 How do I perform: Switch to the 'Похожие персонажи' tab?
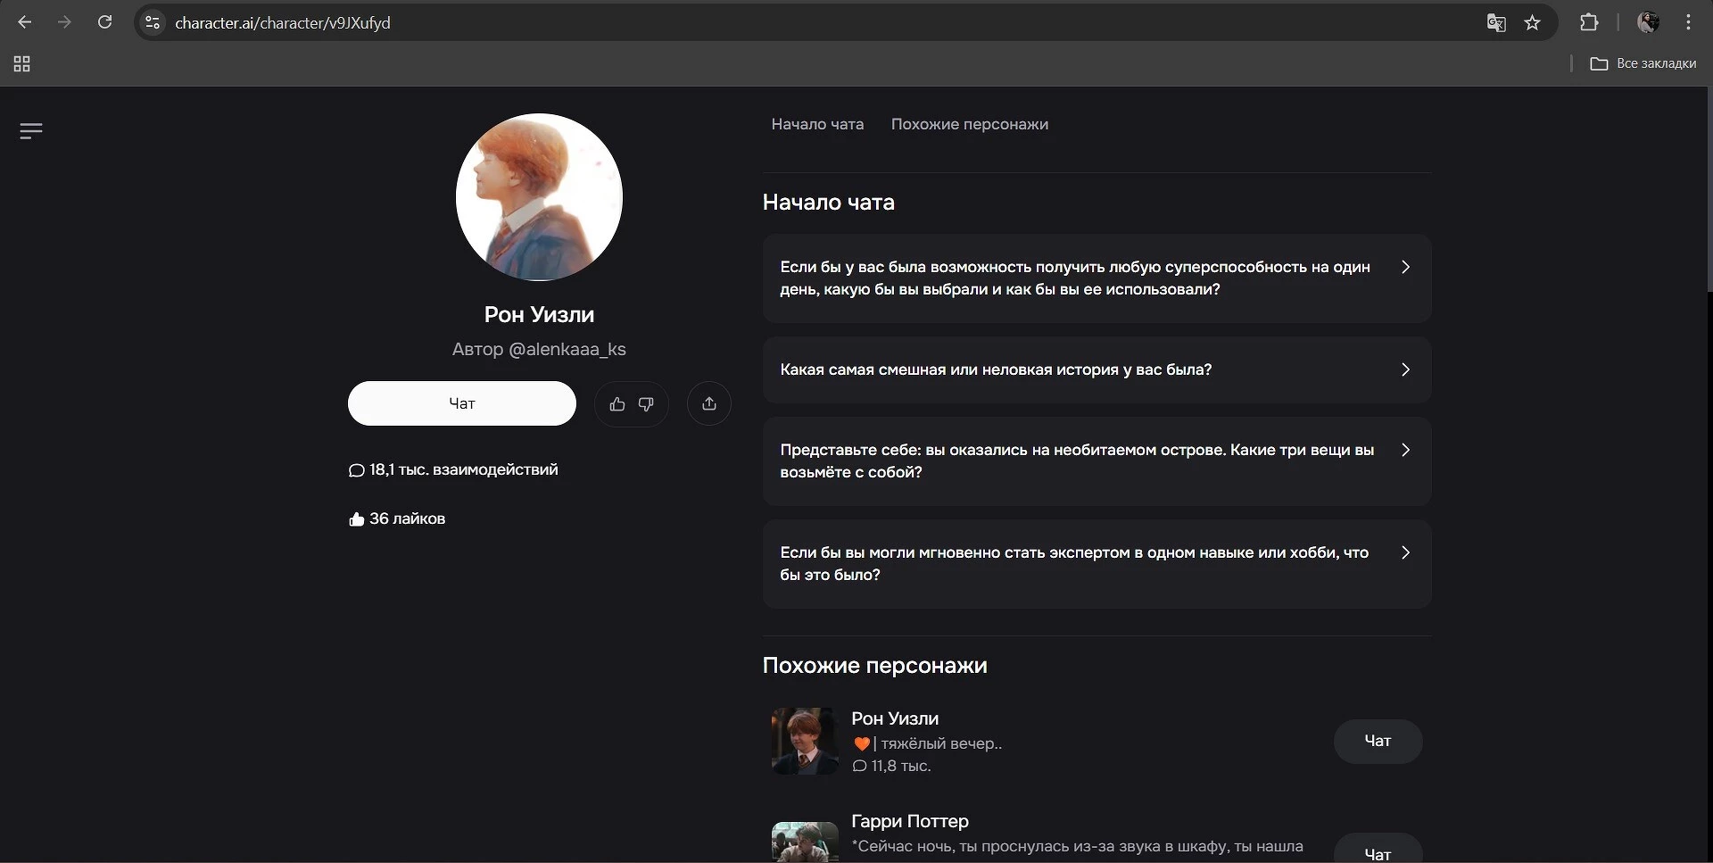pos(969,125)
